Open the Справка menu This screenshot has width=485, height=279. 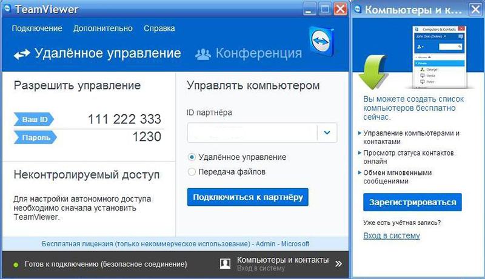pos(159,28)
